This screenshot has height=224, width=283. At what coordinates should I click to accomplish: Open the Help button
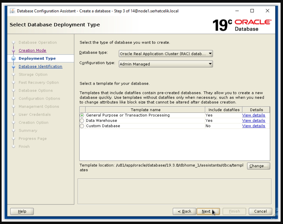pos(22,211)
